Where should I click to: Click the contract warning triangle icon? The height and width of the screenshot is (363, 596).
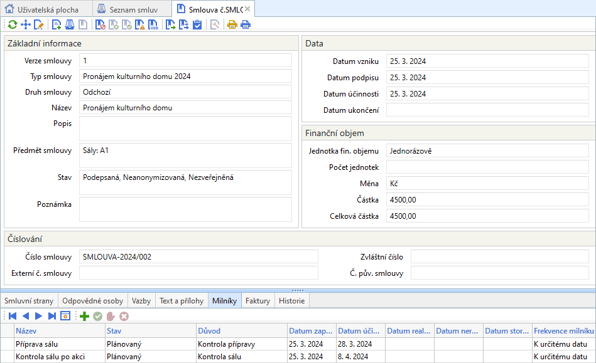pos(140,25)
